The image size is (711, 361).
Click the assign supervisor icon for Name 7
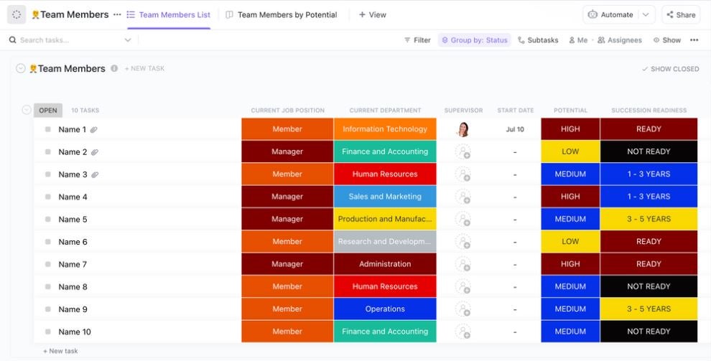(463, 264)
